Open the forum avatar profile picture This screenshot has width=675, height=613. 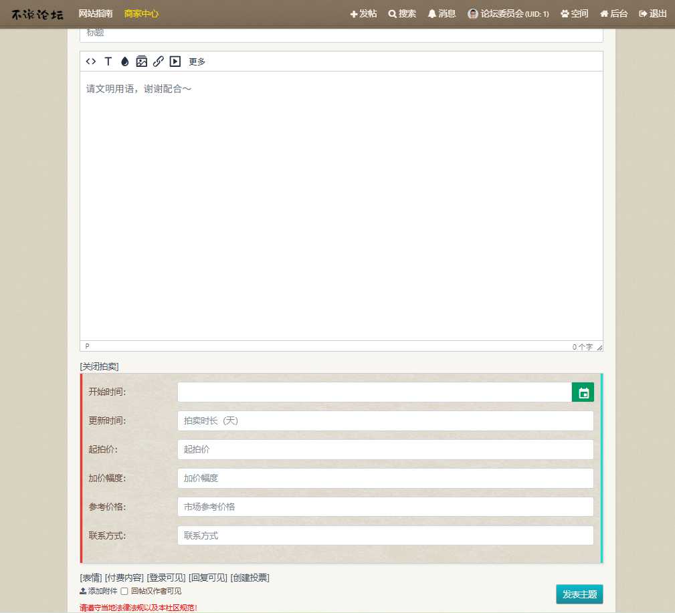click(472, 13)
